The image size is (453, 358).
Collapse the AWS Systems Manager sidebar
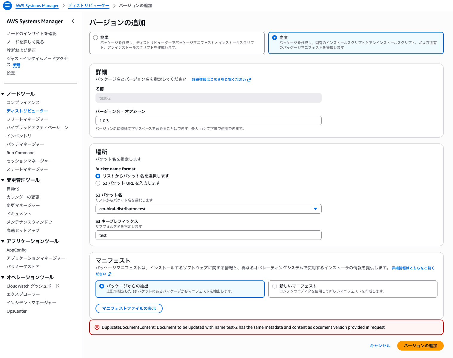point(73,21)
